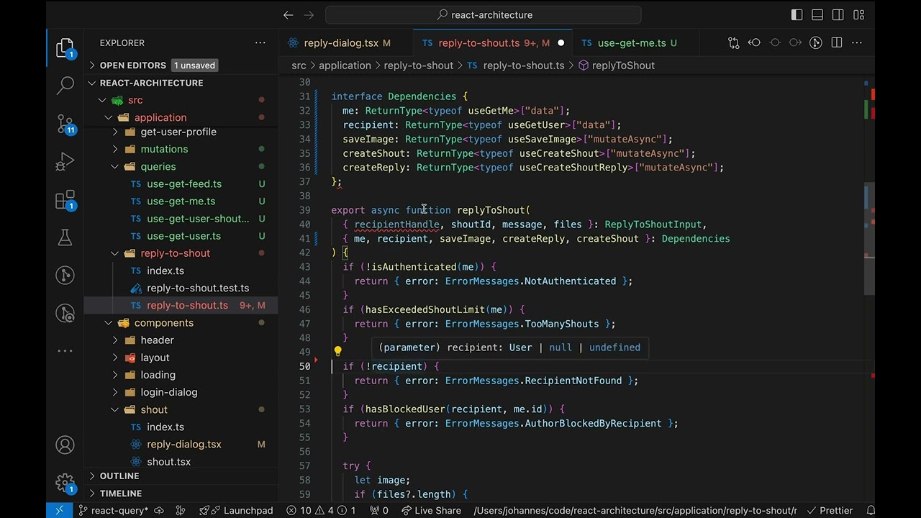Open errors and warnings count in status bar
Screen dimensions: 921x518
coord(320,510)
